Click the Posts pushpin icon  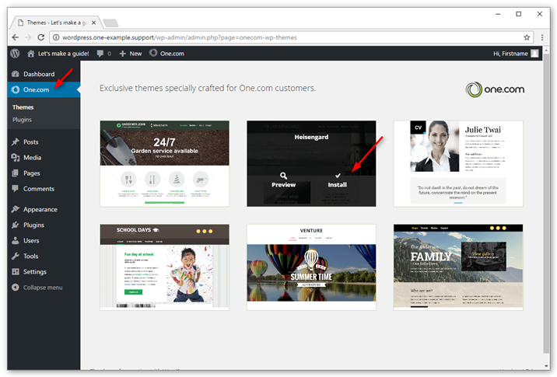tap(16, 141)
